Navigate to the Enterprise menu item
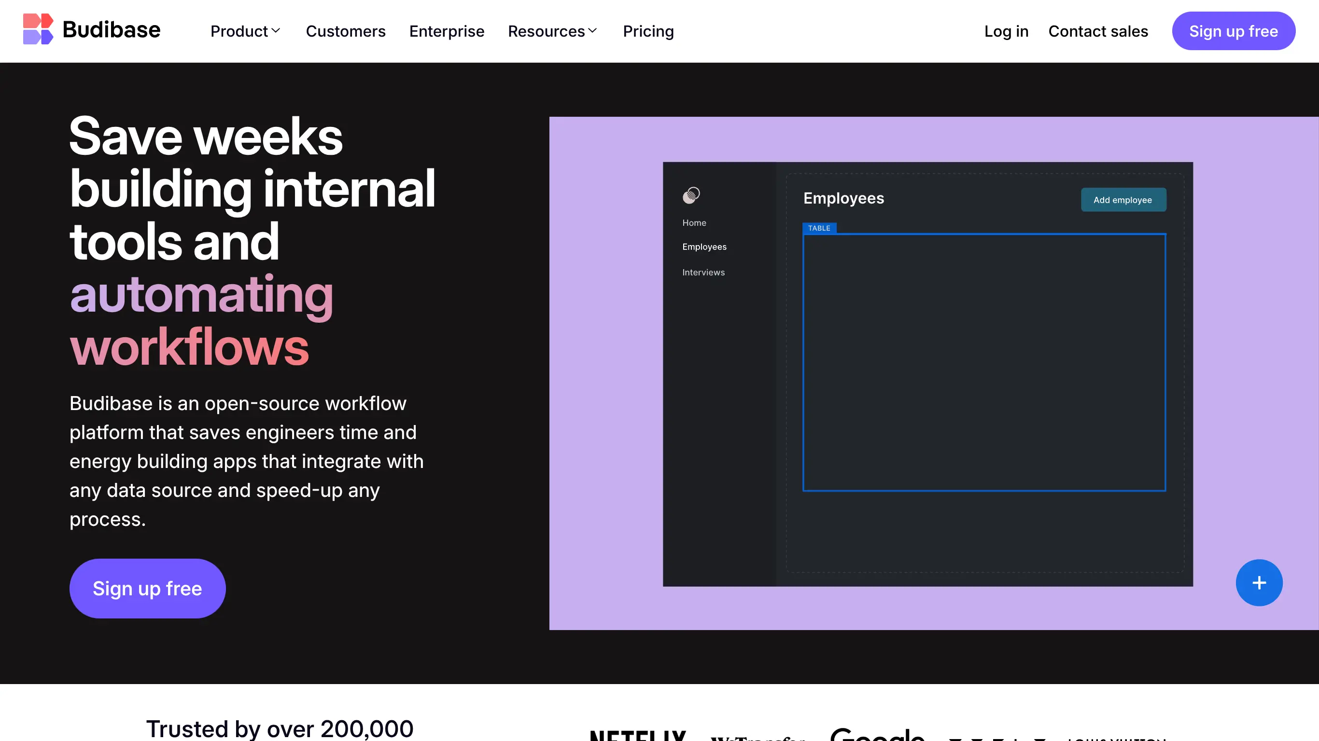The height and width of the screenshot is (741, 1319). [447, 31]
